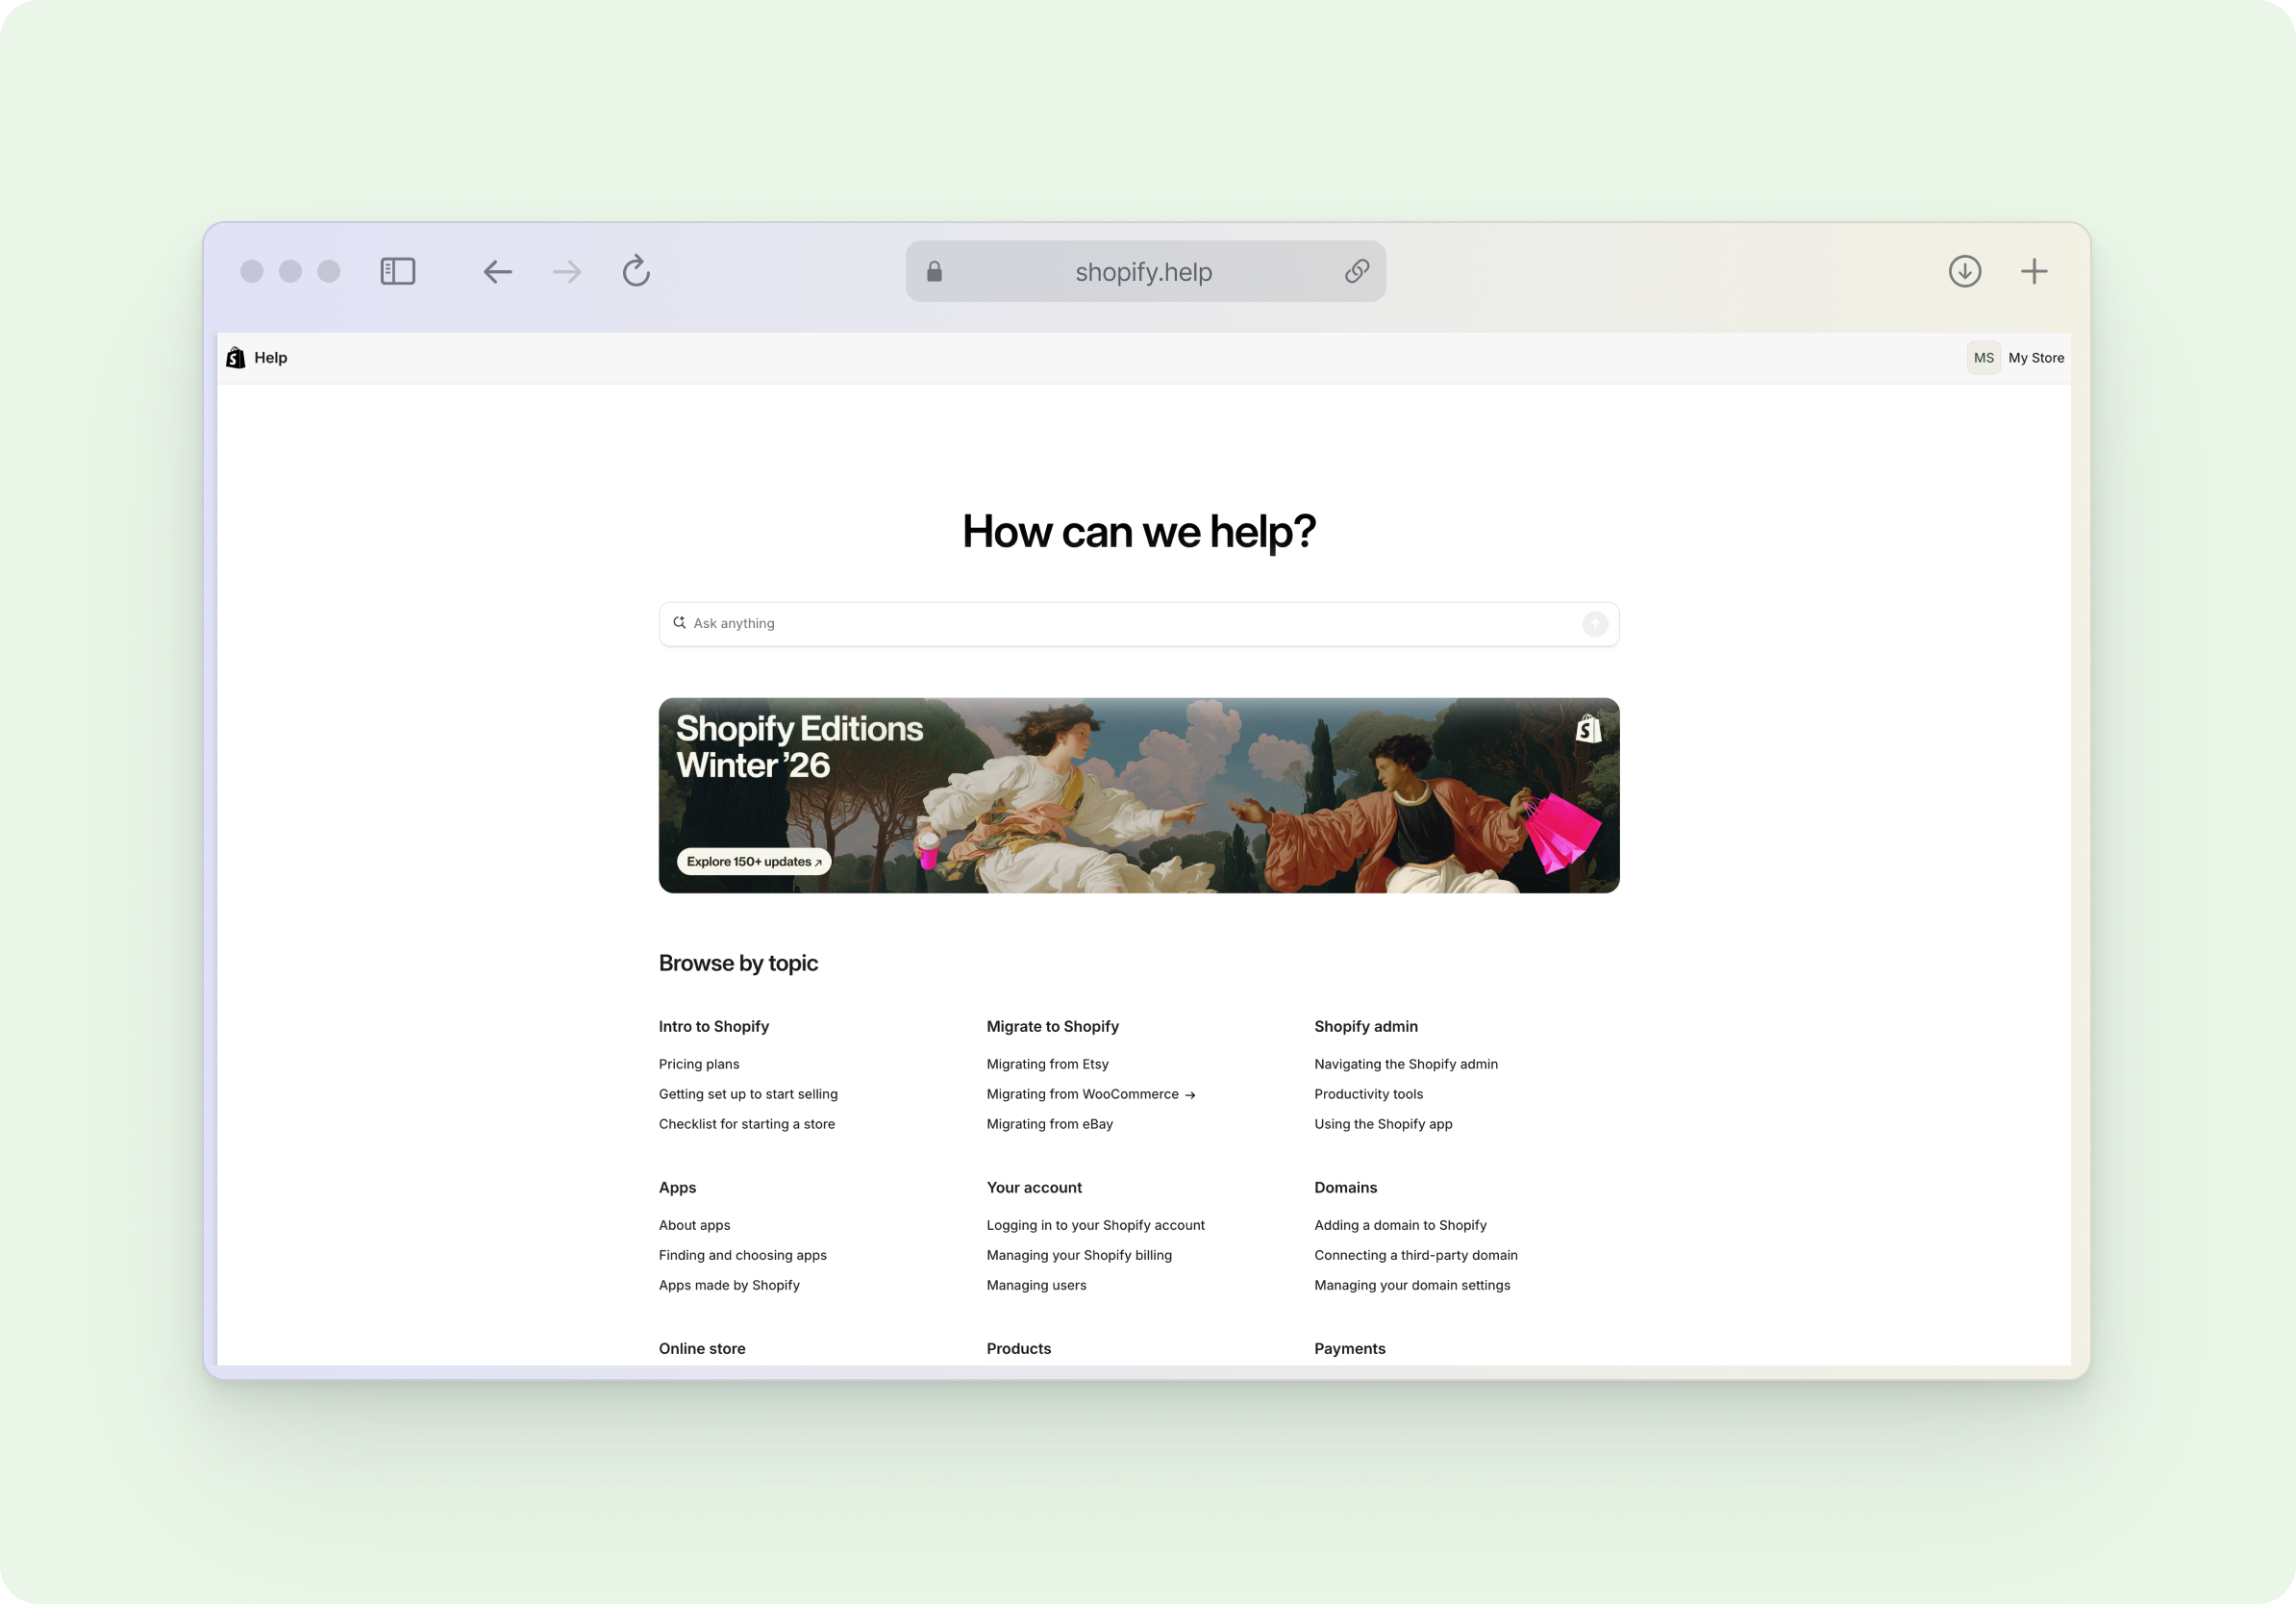
Task: Click the Explore 150+ updates button
Action: click(x=754, y=861)
